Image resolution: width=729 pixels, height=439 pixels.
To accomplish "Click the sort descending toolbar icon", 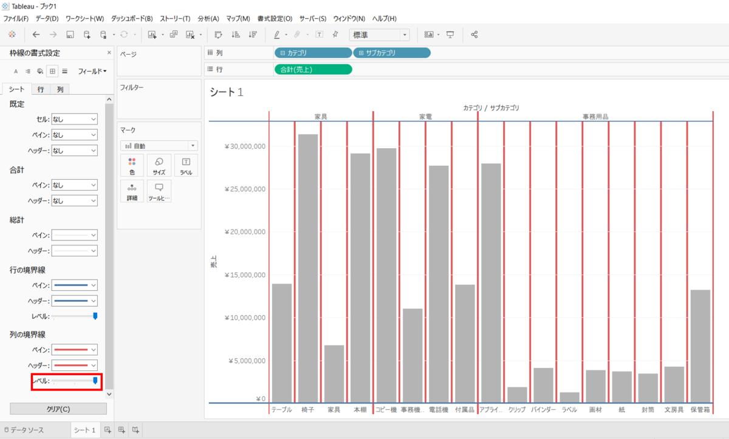I will 253,35.
